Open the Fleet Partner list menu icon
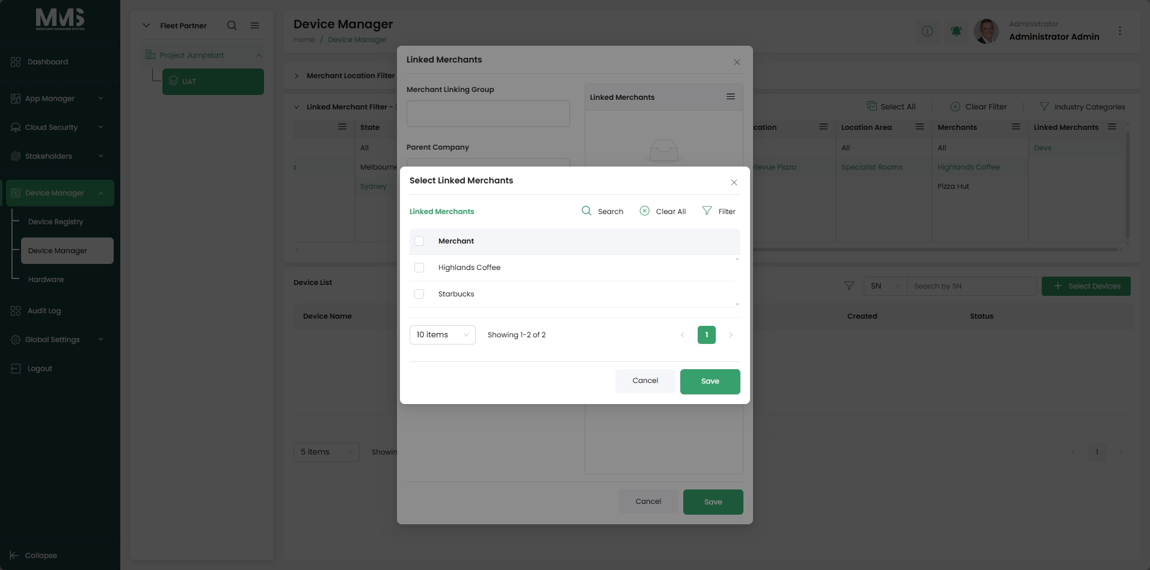Screen dimensions: 1150x570 [x=255, y=25]
